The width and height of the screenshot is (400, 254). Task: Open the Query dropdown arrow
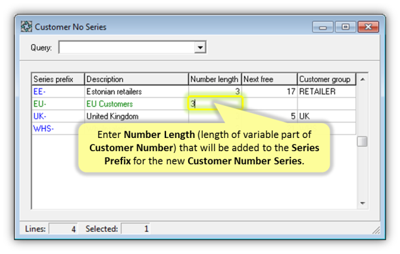tap(200, 47)
